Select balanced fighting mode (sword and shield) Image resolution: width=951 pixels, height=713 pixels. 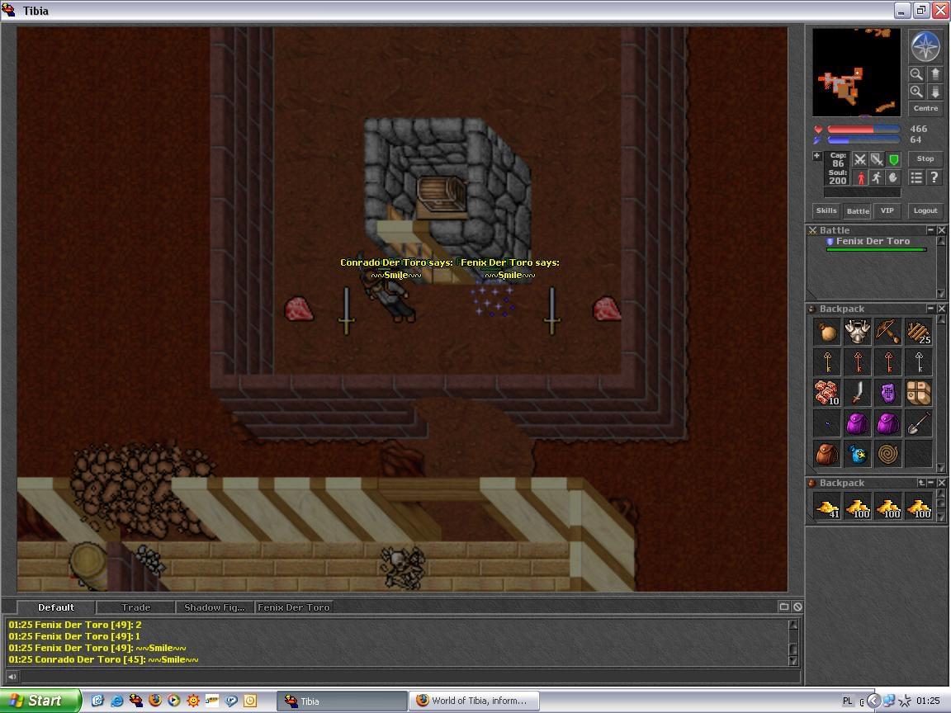877,159
